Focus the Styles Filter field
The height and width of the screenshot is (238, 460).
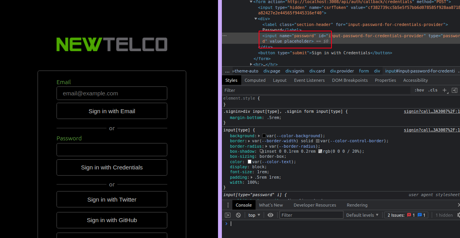[317, 90]
